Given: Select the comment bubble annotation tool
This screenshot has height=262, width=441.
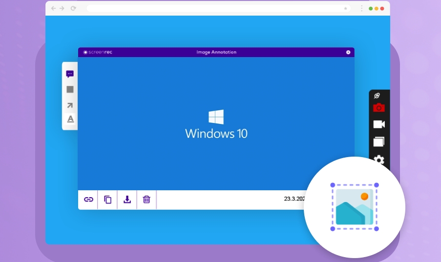Looking at the screenshot, I should click(70, 74).
